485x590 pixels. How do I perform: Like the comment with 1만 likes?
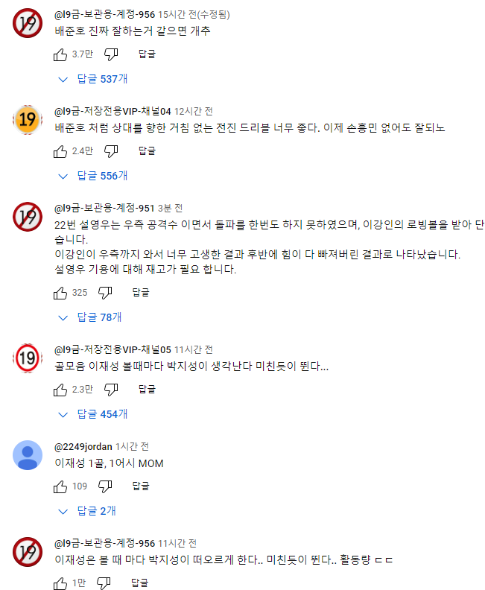click(x=60, y=583)
